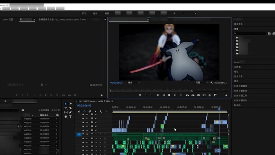
Task: Select the Hand tool
Action: pos(66,116)
